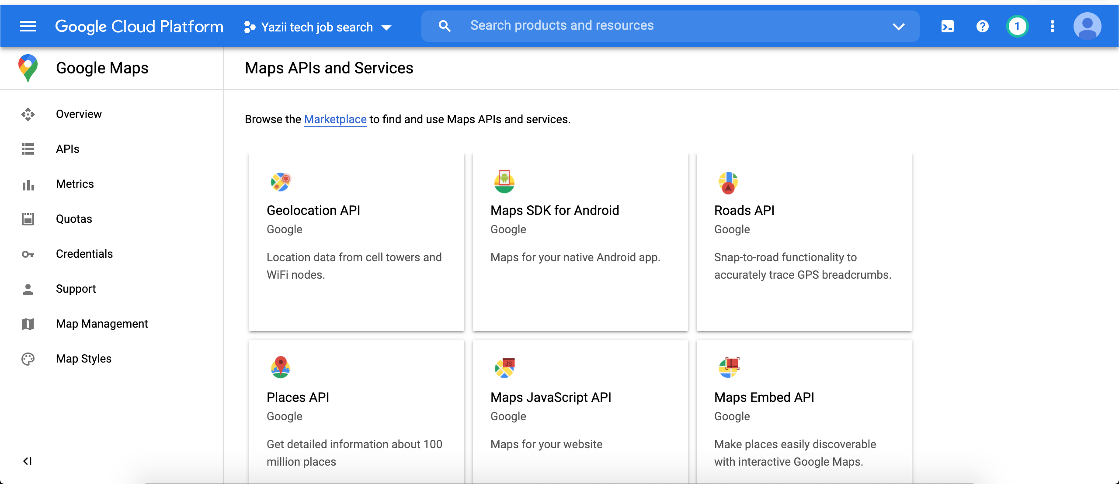Follow the Marketplace link
Screen dimensions: 1119x484
pyautogui.click(x=335, y=119)
